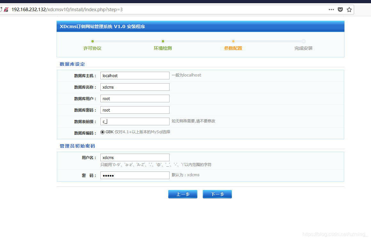Click the orange dot above 参数配置
This screenshot has width=371, height=240.
(233, 41)
